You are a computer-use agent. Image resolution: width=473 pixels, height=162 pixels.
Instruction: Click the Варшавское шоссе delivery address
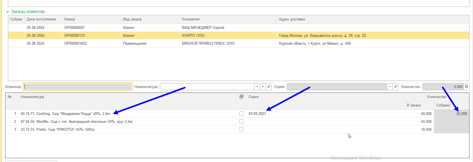click(x=322, y=35)
